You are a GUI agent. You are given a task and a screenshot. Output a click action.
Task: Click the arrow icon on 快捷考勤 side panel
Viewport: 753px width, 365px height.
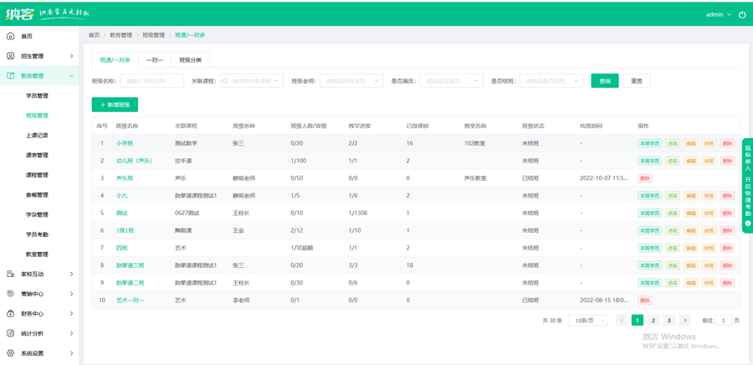point(747,224)
